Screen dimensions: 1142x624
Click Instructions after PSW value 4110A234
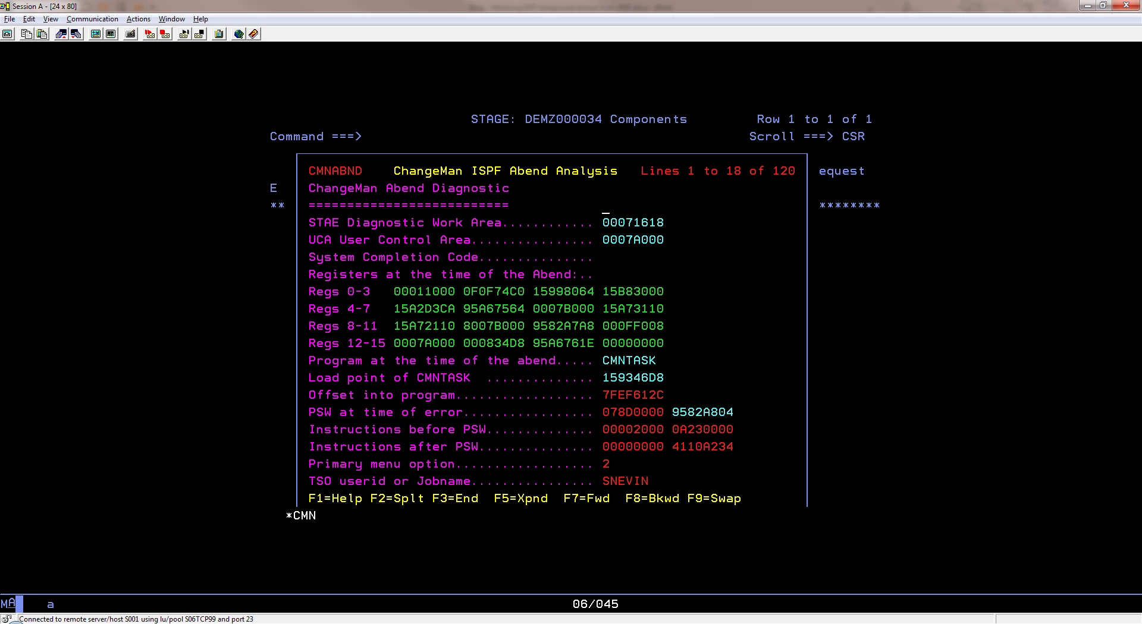(702, 447)
